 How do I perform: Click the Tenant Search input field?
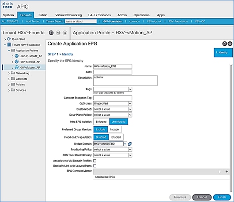[x=81, y=22]
